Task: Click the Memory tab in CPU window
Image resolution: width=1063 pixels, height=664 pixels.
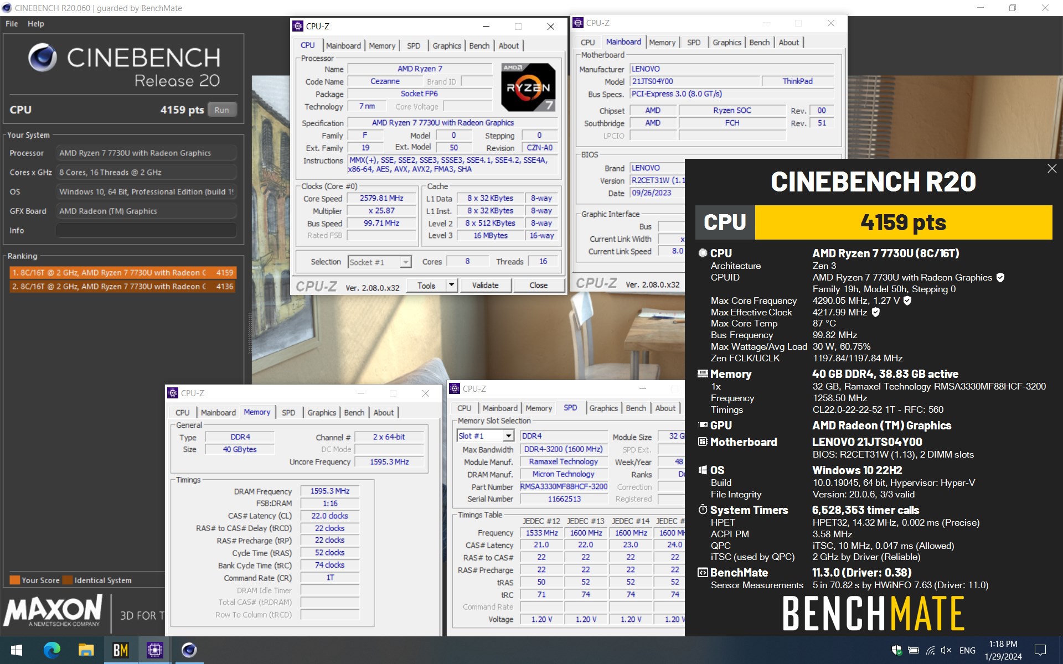Action: click(382, 45)
